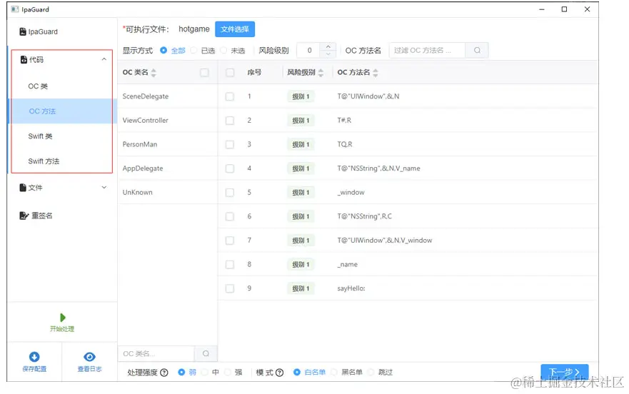Click method T@"NSString",&,N,V_name
Viewport: 629px width, 394px height.
pyautogui.click(x=378, y=168)
